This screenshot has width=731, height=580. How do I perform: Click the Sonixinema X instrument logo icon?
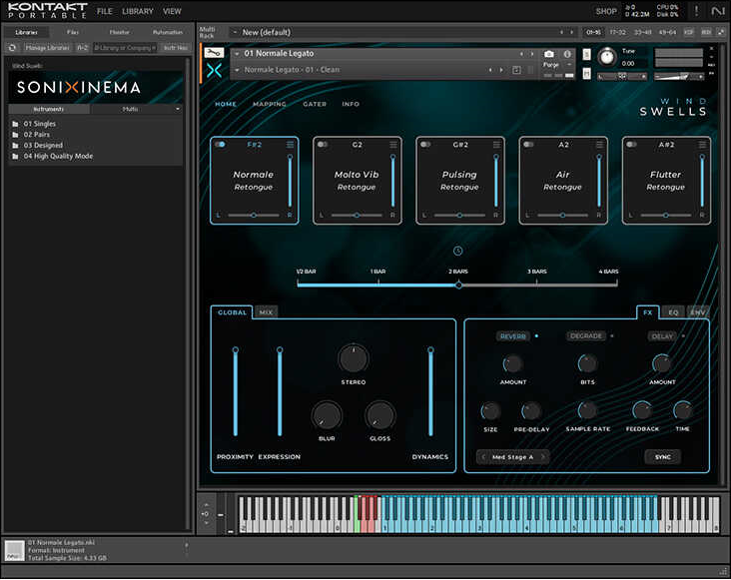click(214, 71)
